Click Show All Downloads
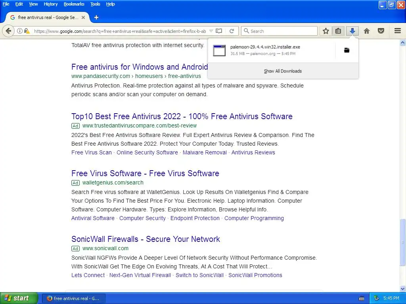The width and height of the screenshot is (406, 304). 283,71
